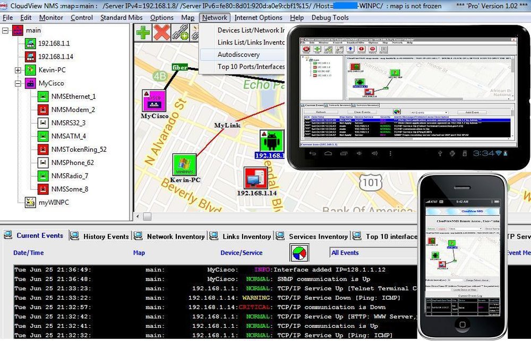Click the main map icon in tree
Screen dimensions: 531x341
(18, 30)
